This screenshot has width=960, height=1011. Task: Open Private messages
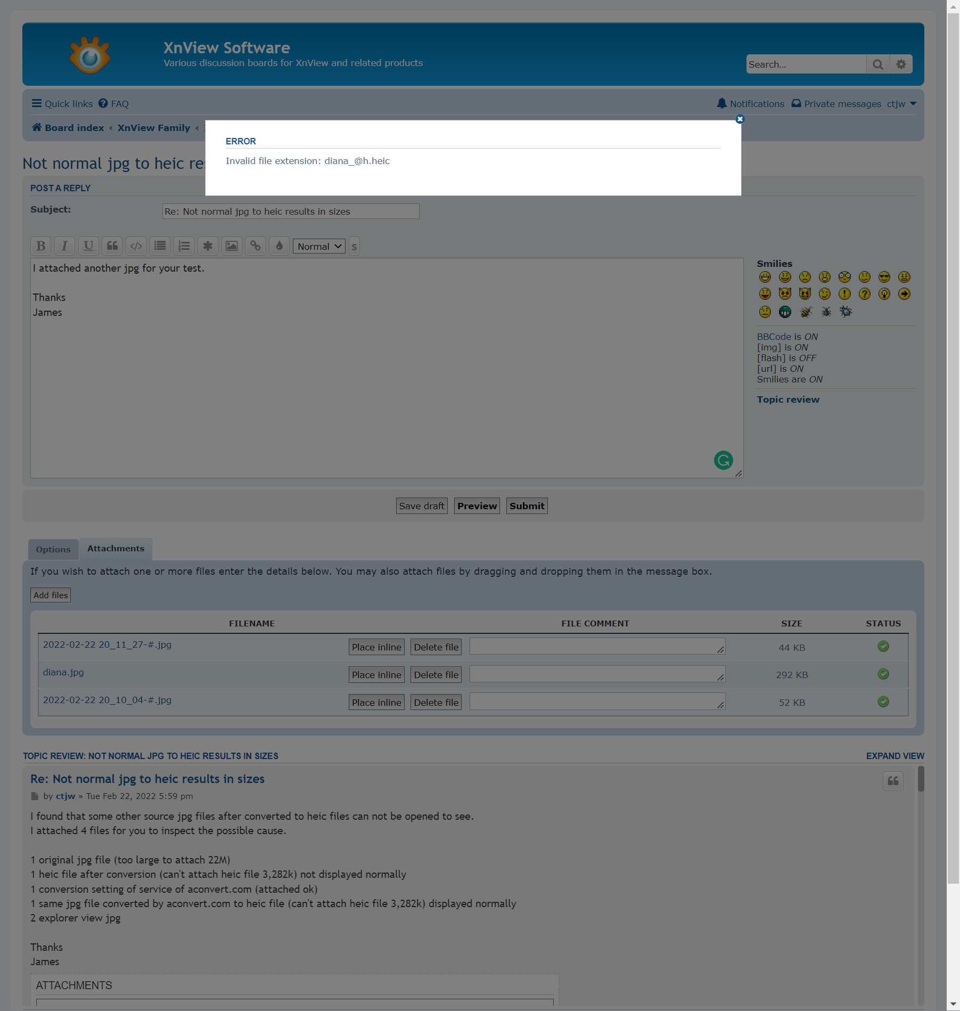tap(836, 104)
